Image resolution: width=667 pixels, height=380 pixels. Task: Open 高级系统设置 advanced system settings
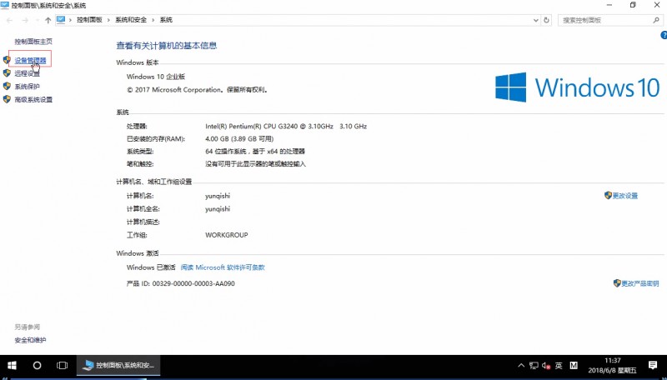(x=33, y=100)
